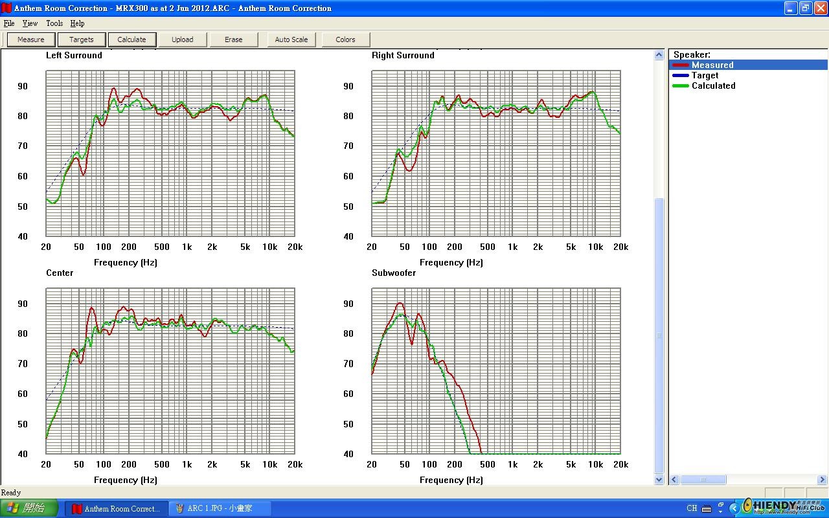The image size is (829, 518).
Task: Switch to the ARC 1.JPG Paint window
Action: (220, 509)
